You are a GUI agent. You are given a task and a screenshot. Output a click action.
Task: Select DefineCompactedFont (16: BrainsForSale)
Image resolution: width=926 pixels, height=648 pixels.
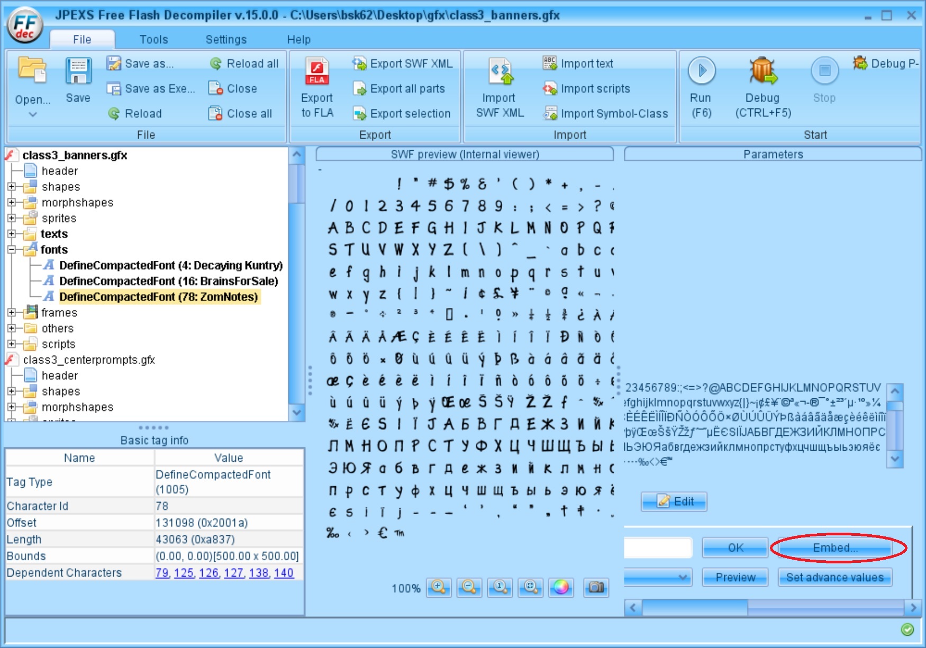169,281
